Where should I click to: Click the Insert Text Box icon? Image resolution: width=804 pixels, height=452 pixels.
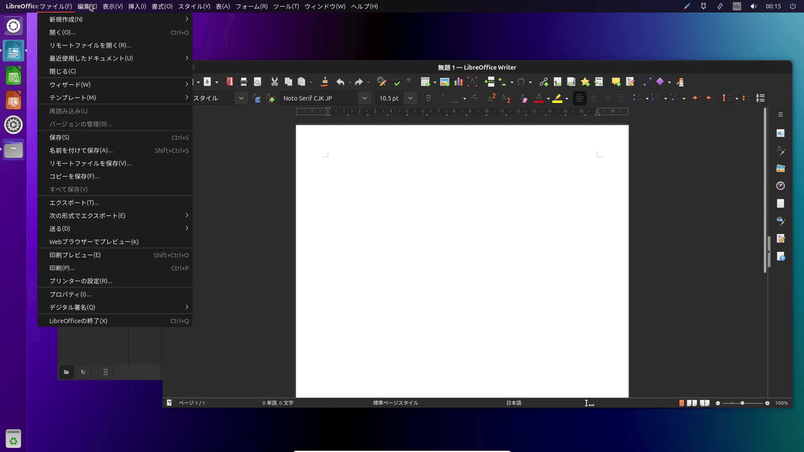[x=472, y=82]
